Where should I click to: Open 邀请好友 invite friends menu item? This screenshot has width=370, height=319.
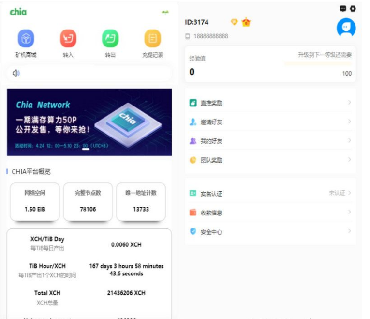tap(211, 122)
